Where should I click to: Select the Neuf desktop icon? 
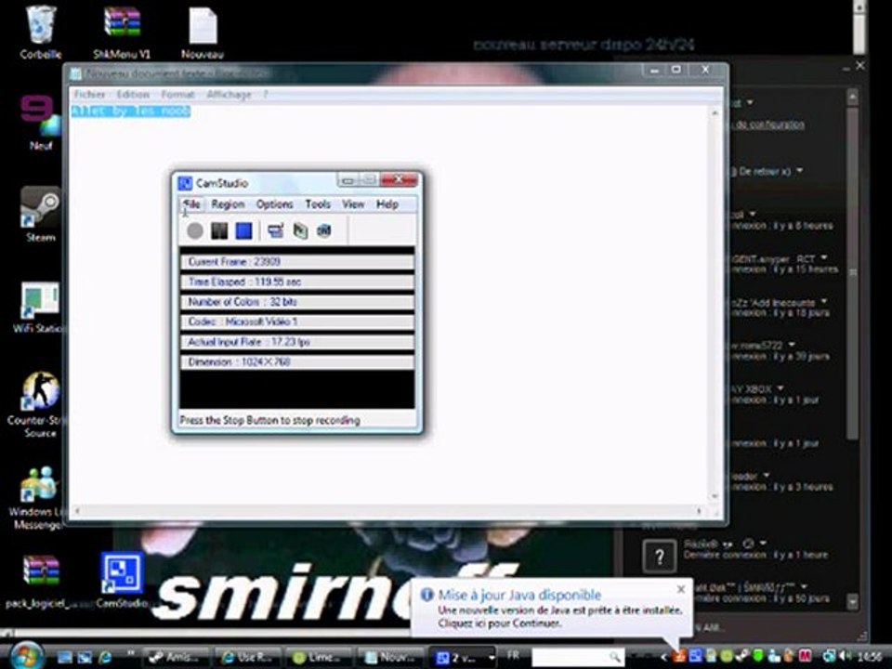(40, 123)
